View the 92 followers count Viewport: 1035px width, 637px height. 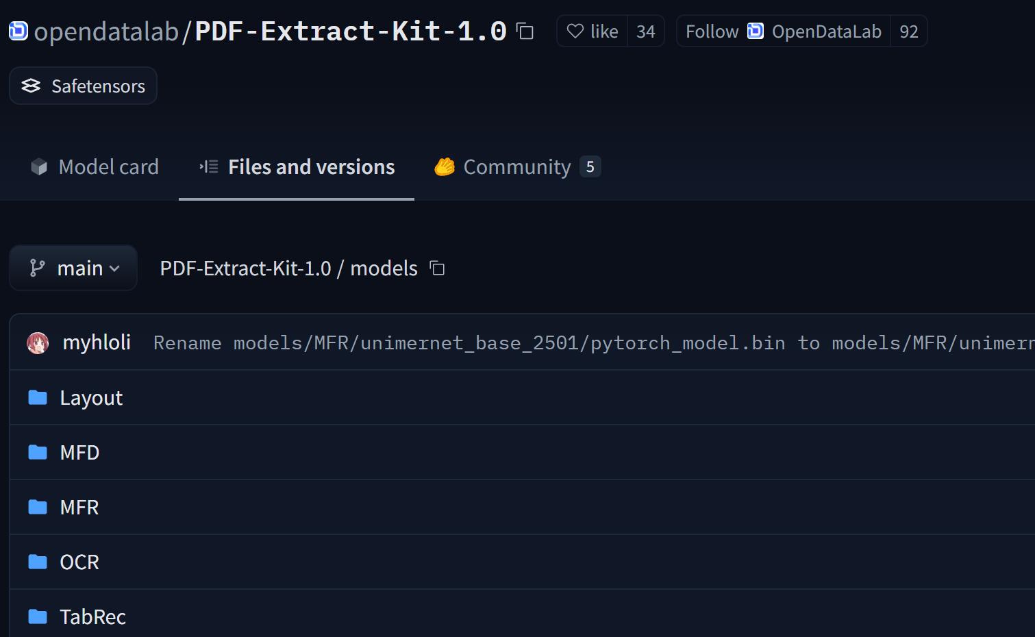pyautogui.click(x=908, y=32)
